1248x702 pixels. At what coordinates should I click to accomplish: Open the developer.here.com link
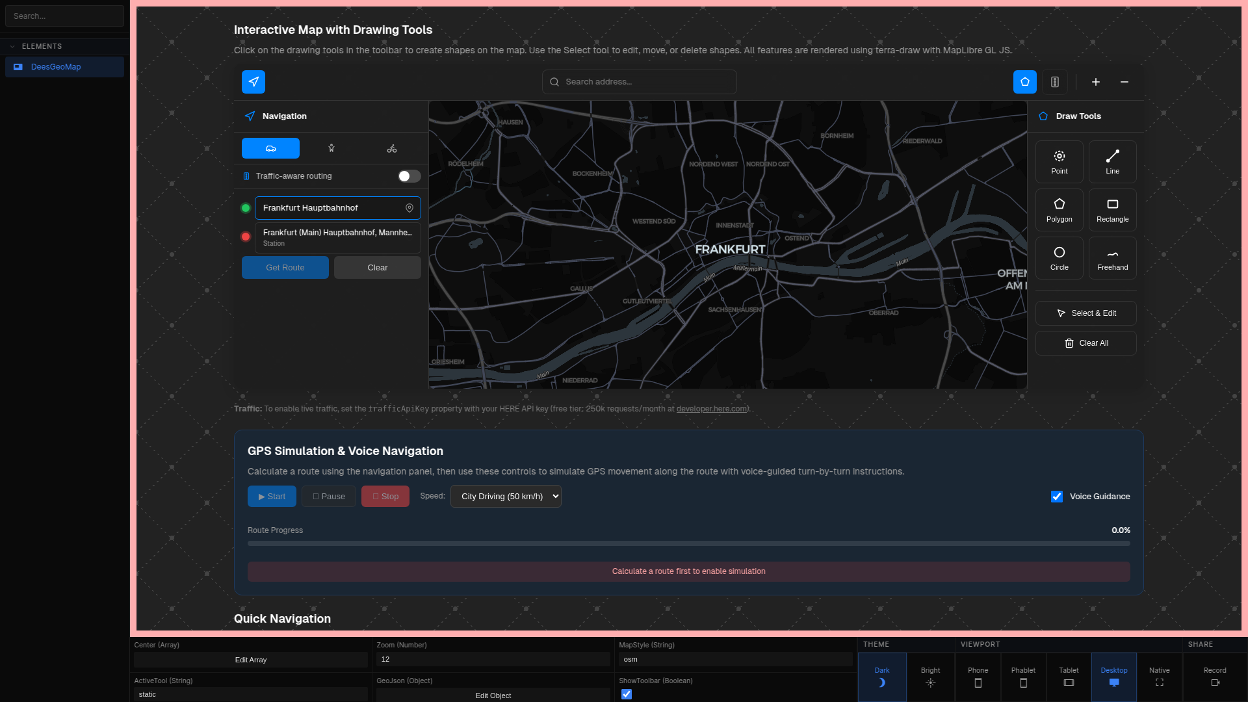tap(711, 409)
